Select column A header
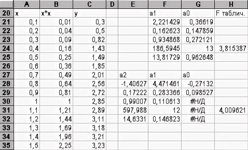The height and width of the screenshot is (150, 248). (27, 4)
